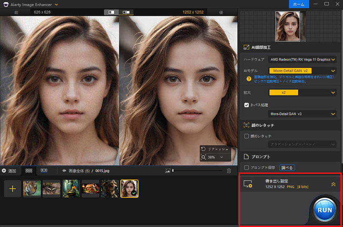
Task: Click the 0015.jpg filename text
Action: [102, 171]
